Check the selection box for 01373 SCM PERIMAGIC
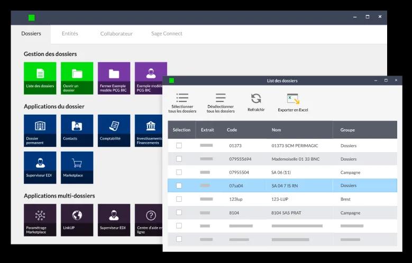 (179, 145)
